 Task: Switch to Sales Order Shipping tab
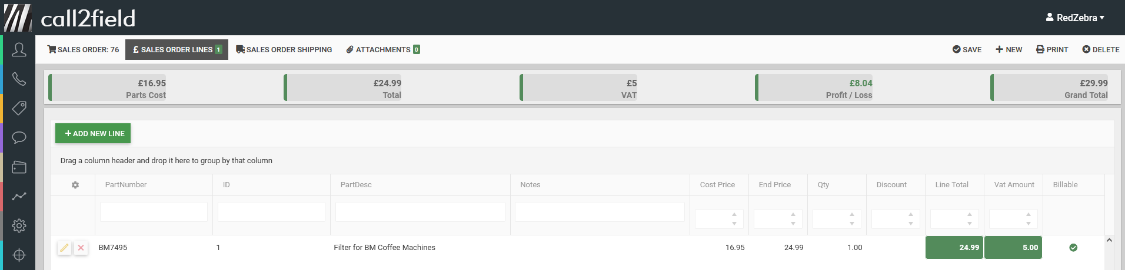click(x=284, y=50)
